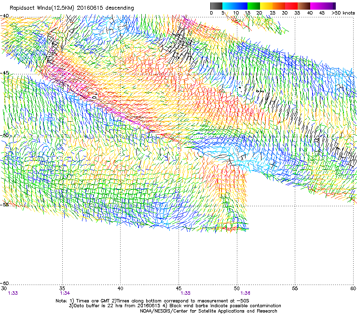The image size is (357, 314).
Task: Select the green 15-20 knots legend swatch
Action: coord(254,6)
